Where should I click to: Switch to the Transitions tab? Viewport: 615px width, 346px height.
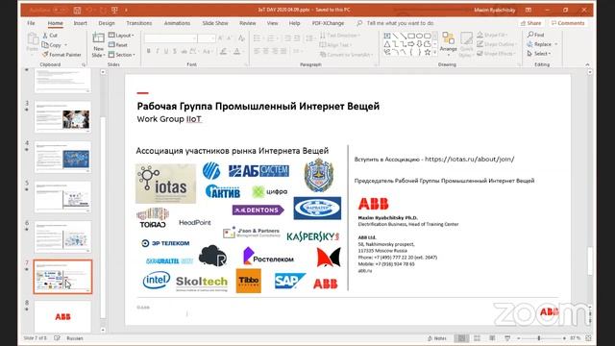(x=138, y=23)
